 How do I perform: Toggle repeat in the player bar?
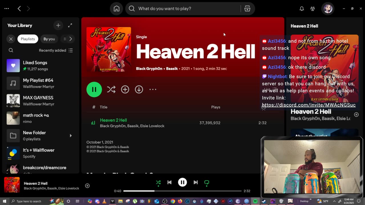pyautogui.click(x=207, y=183)
